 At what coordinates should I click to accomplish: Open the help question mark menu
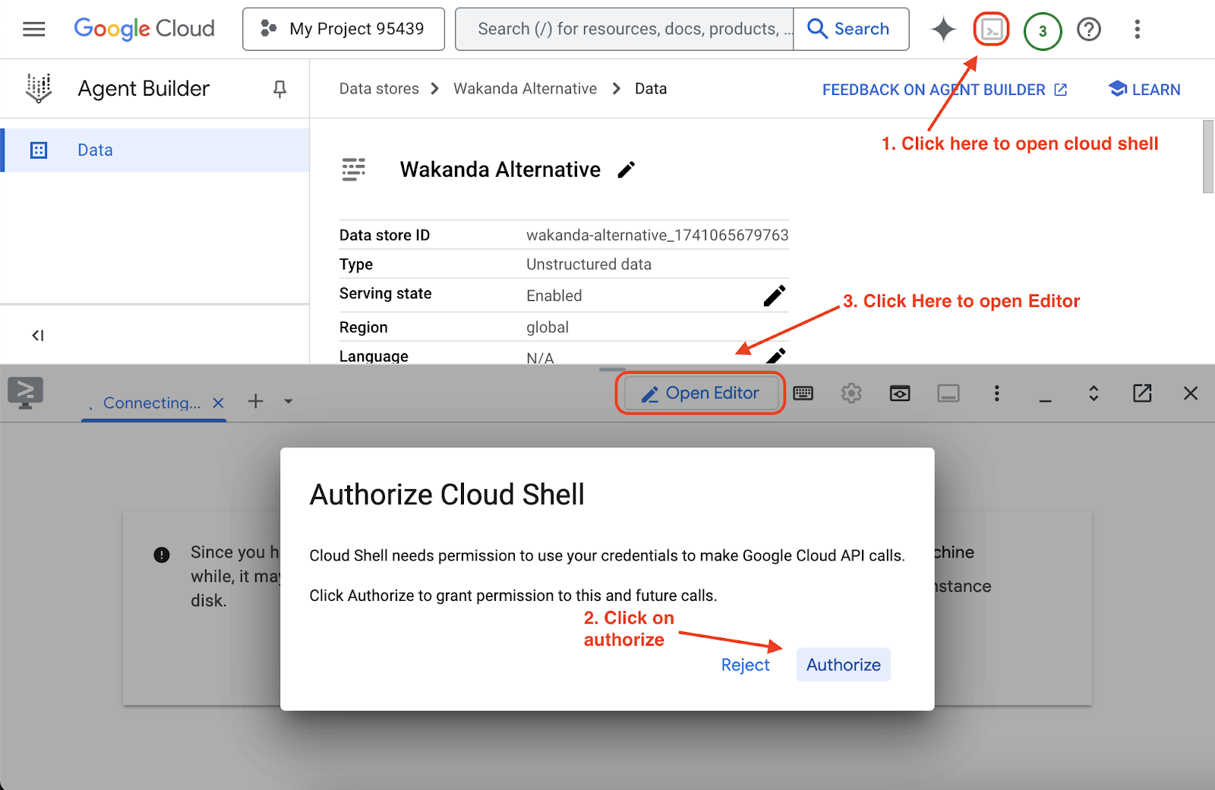[x=1089, y=30]
